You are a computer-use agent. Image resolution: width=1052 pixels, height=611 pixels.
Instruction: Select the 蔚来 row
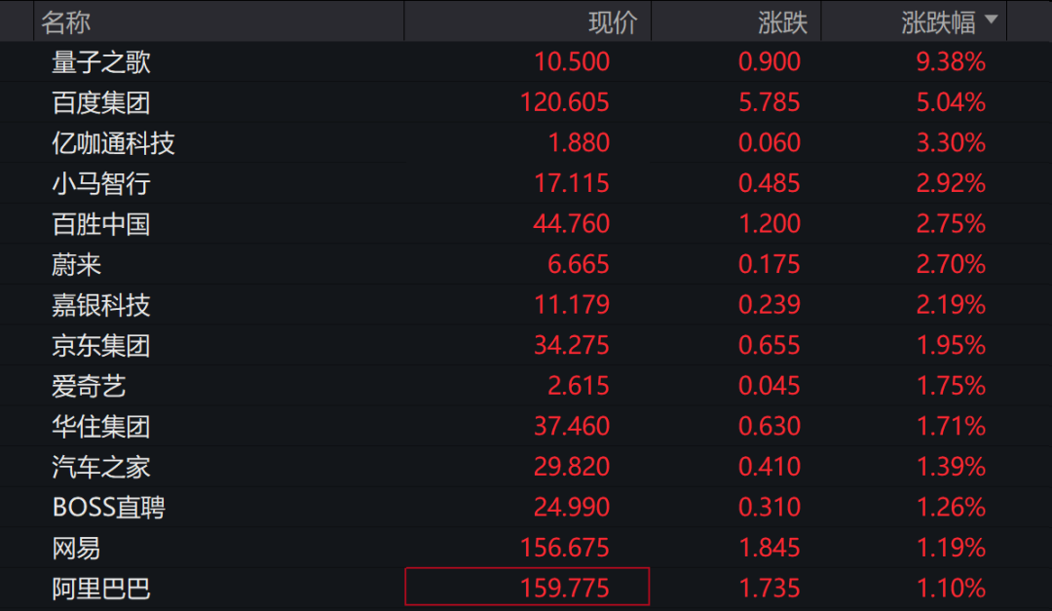pos(77,264)
